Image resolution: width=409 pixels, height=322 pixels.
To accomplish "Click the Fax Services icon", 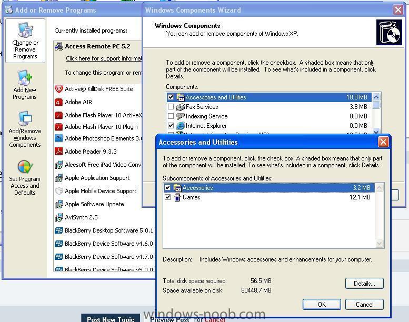I will (180, 107).
